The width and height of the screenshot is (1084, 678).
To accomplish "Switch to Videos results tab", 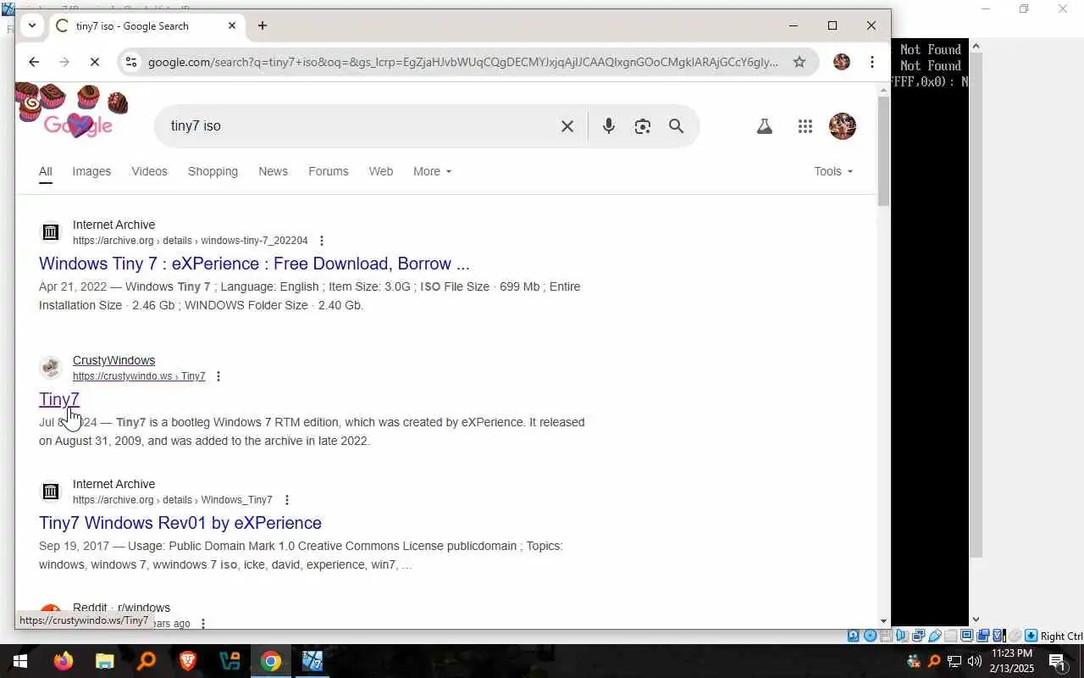I will click(149, 171).
